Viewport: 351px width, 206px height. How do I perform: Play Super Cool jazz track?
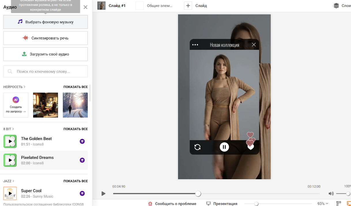(x=10, y=193)
